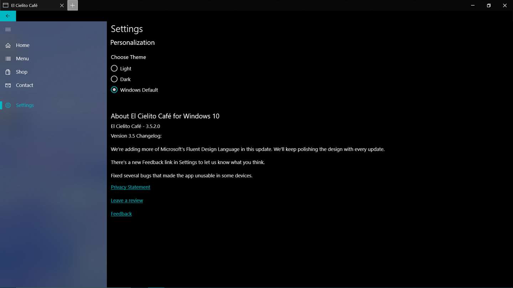Click the Fixed several bugs line

point(182,176)
